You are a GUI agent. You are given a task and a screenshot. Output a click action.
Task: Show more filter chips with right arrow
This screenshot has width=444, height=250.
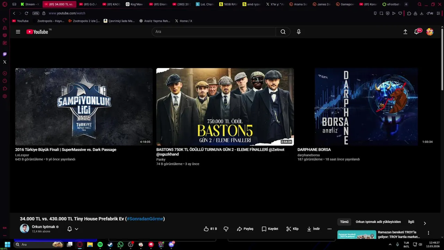tap(425, 223)
